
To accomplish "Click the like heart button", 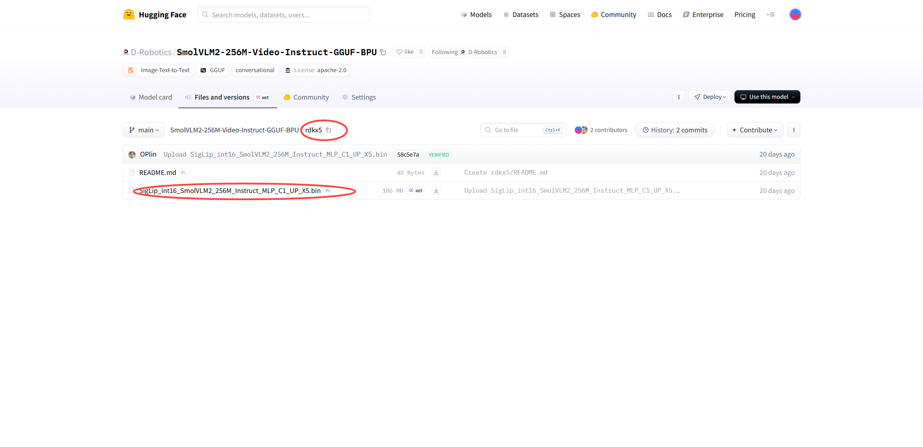I will click(x=405, y=52).
